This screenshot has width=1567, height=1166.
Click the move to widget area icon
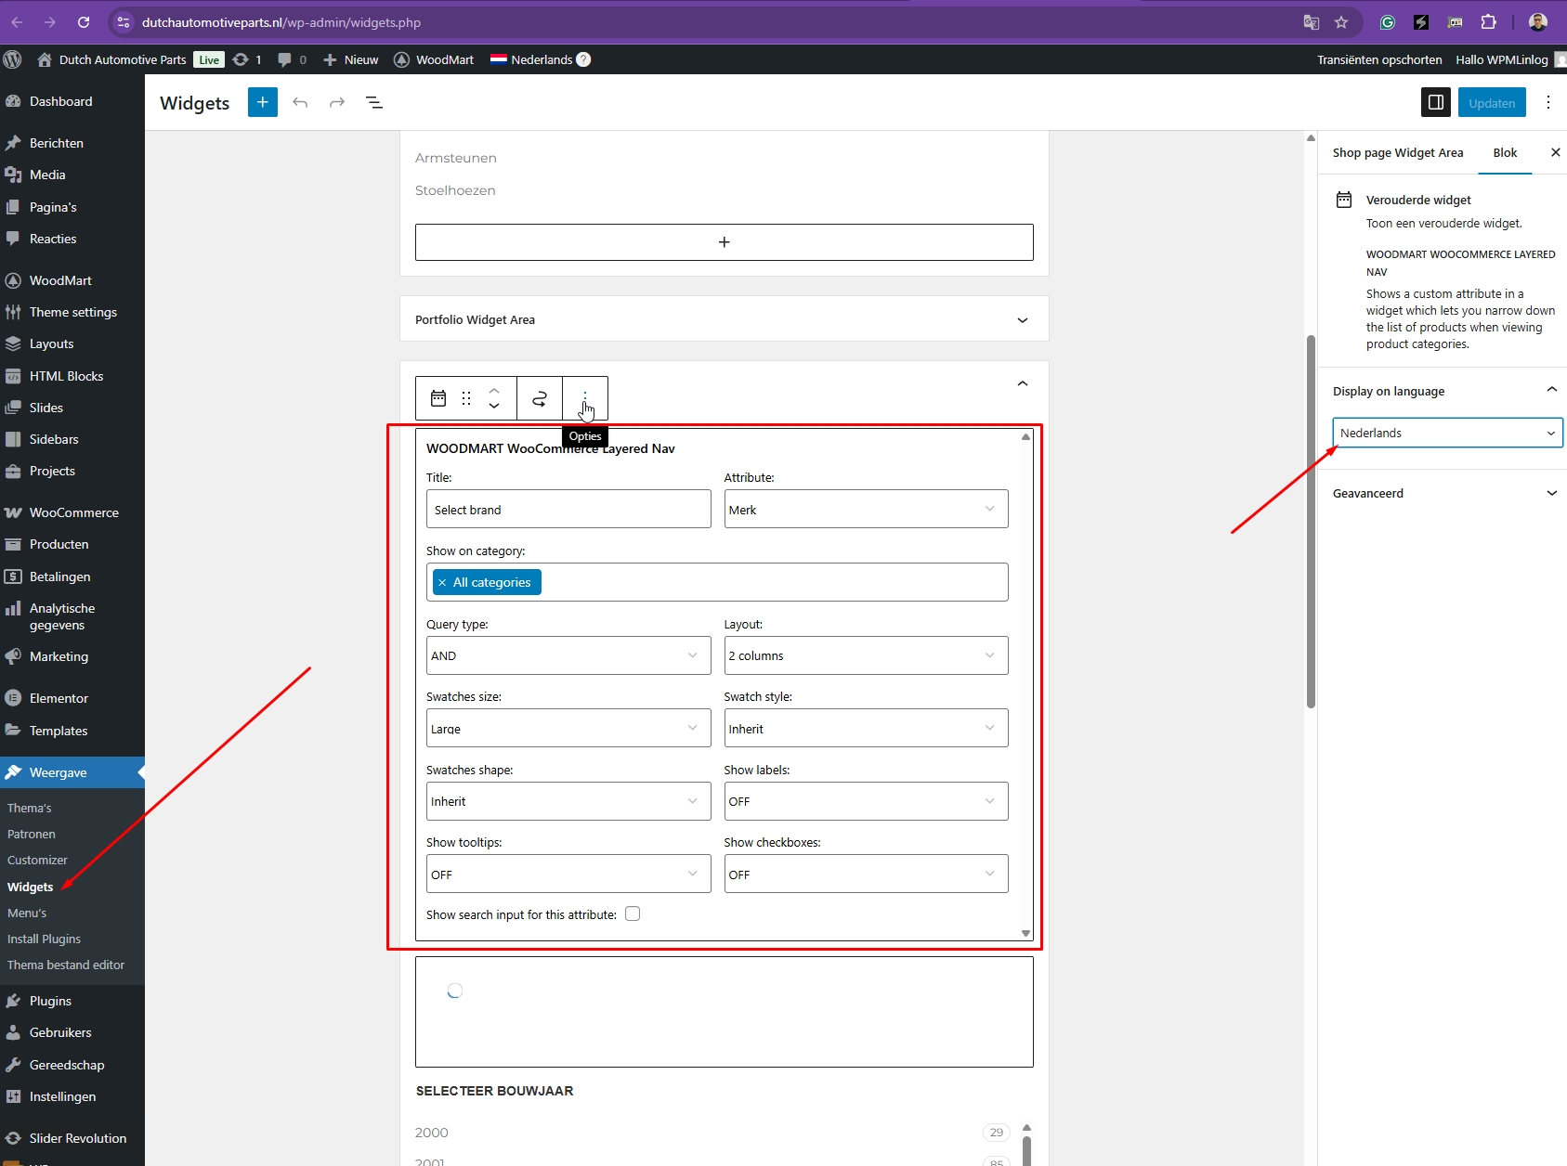click(540, 398)
